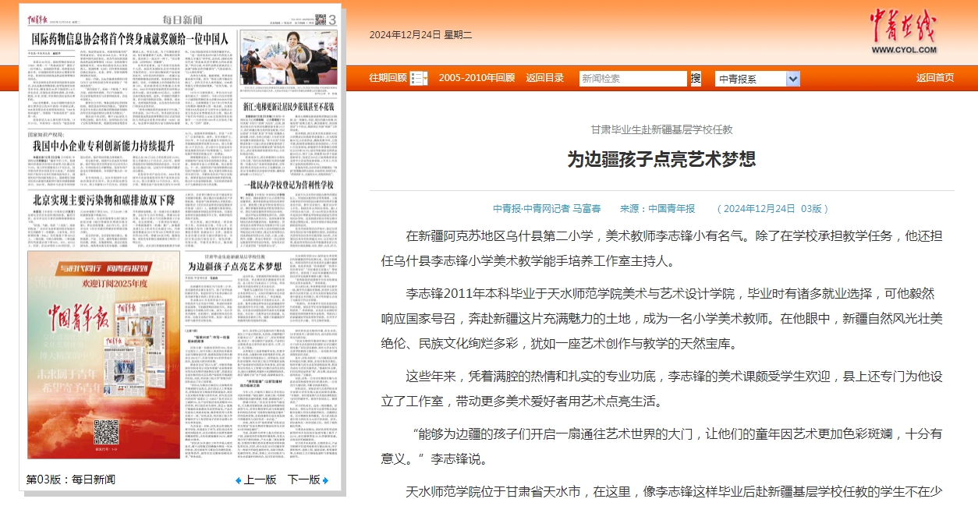978x506 pixels.
Task: Open the 我国中小企业专利创新能力 article
Action: (102, 146)
